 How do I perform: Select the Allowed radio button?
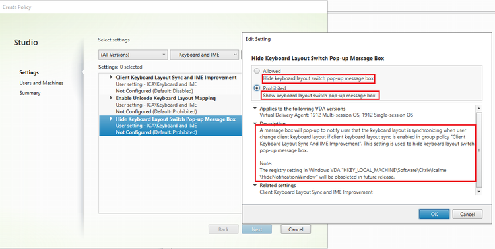coord(257,71)
